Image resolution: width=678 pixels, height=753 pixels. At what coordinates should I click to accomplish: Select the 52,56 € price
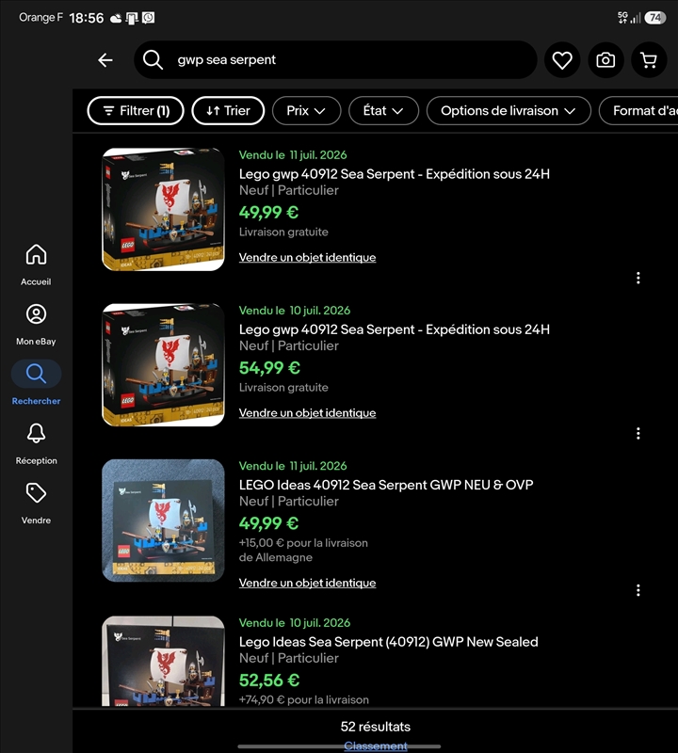click(x=269, y=681)
